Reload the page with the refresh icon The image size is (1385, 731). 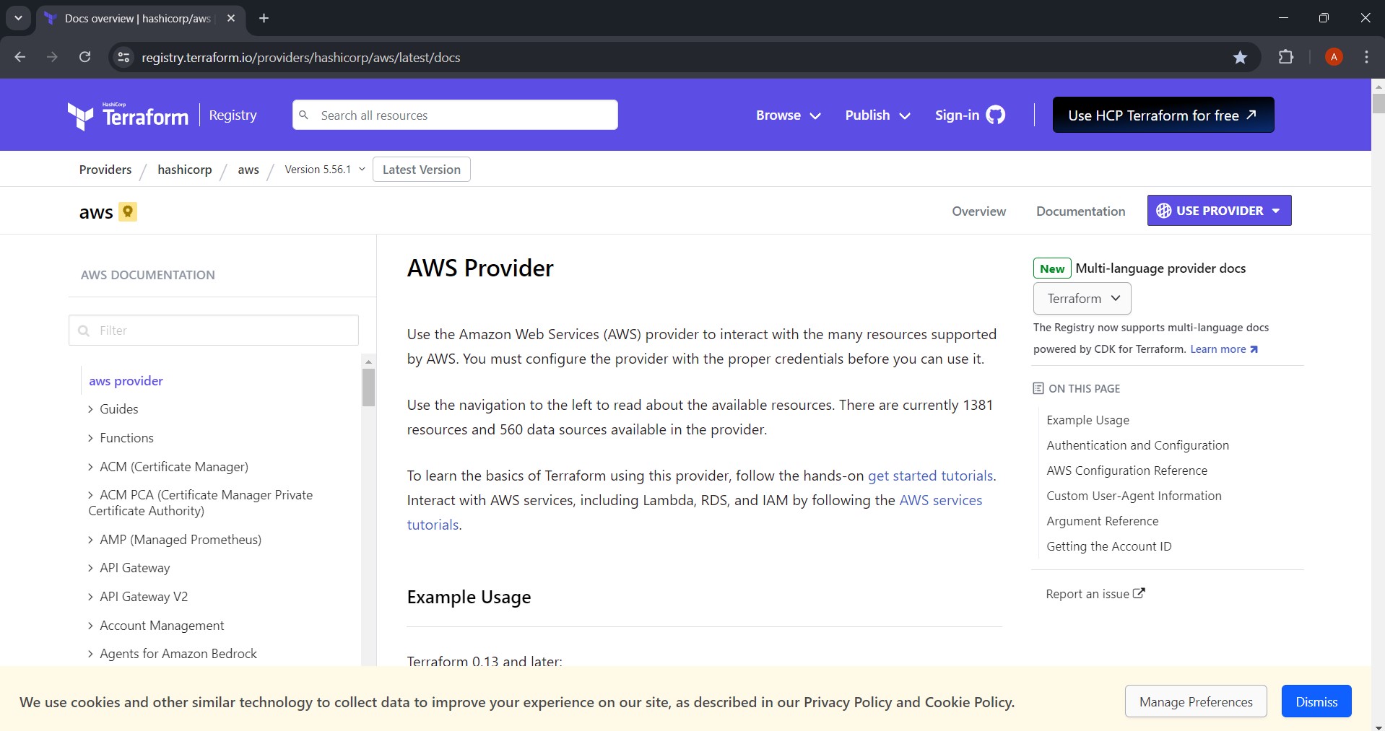pyautogui.click(x=84, y=57)
